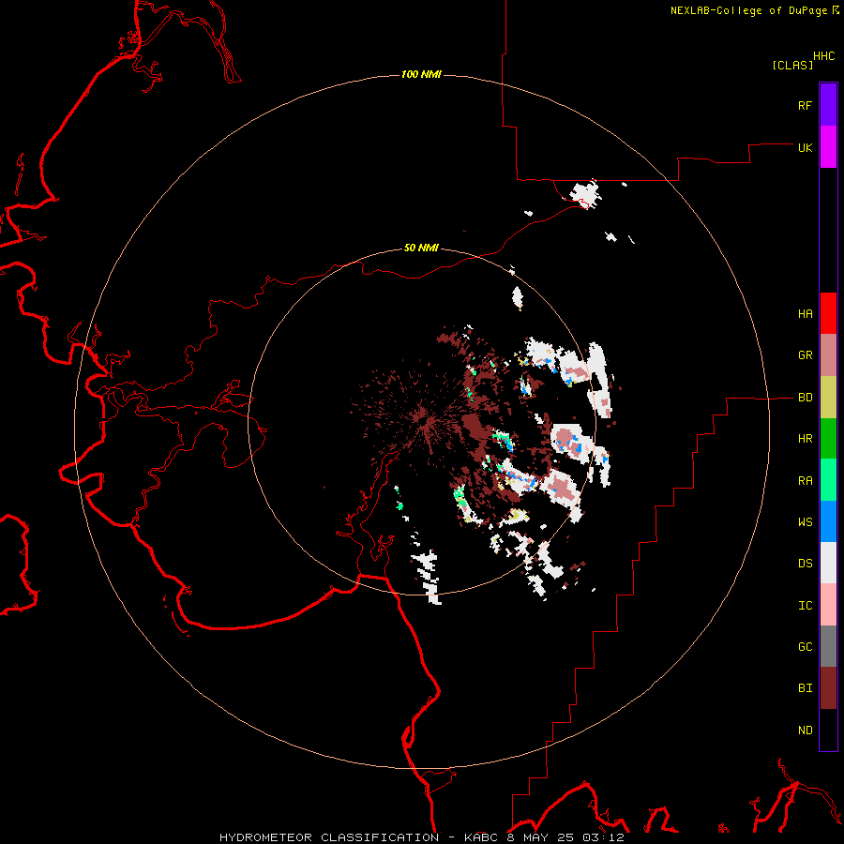Click the HA legend label
The width and height of the screenshot is (844, 844).
[x=805, y=314]
